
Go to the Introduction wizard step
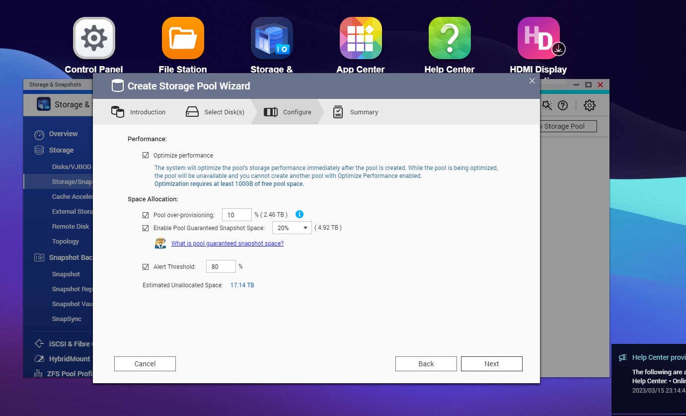(139, 112)
